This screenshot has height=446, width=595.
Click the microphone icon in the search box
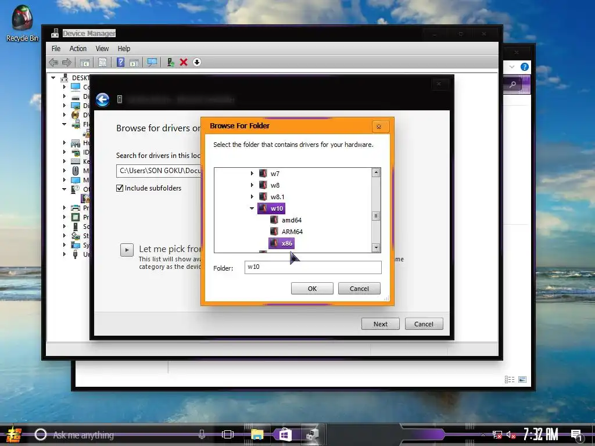(x=202, y=434)
